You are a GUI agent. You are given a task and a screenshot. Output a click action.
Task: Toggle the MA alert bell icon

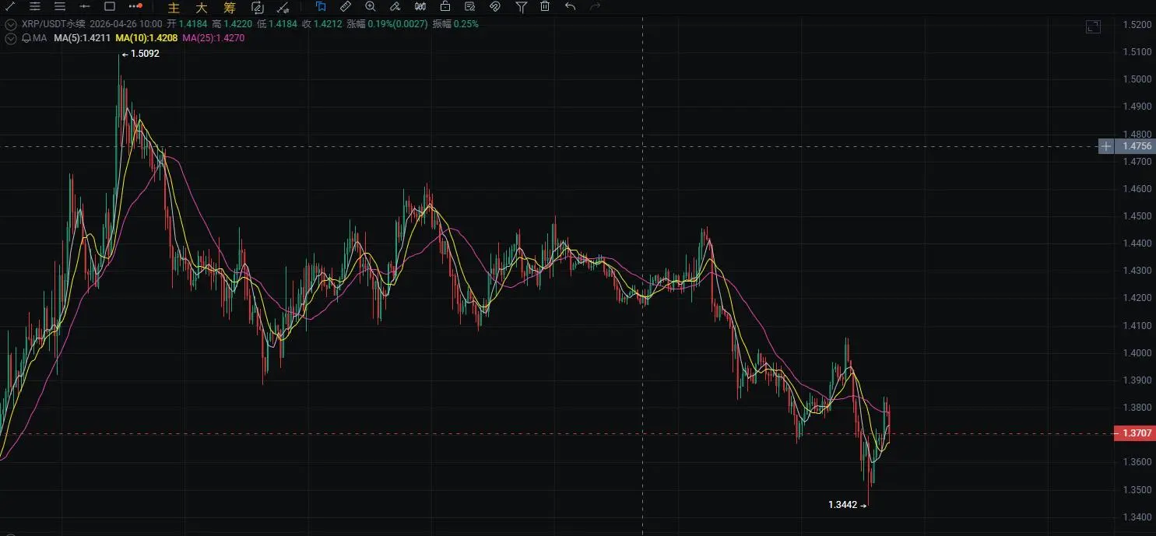pyautogui.click(x=26, y=37)
